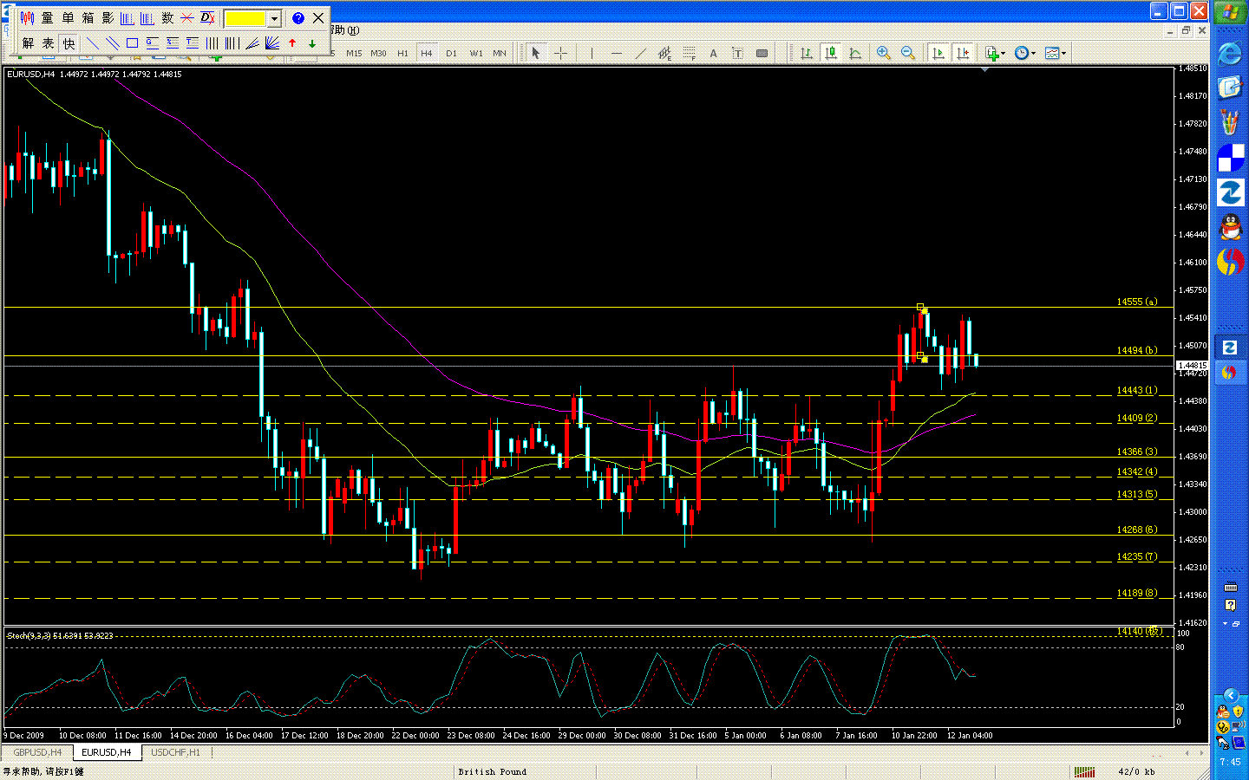Select the horizontal line tool
The image size is (1249, 780).
click(616, 54)
